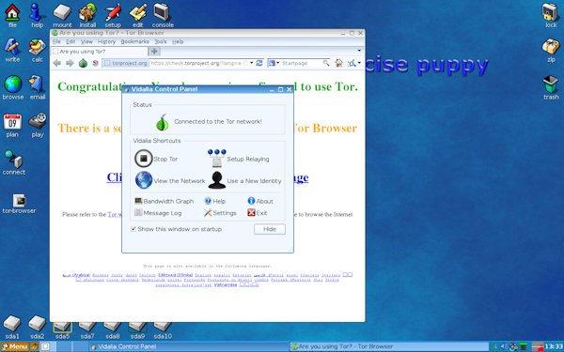Open the History menu
The image size is (564, 352).
pyautogui.click(x=106, y=41)
